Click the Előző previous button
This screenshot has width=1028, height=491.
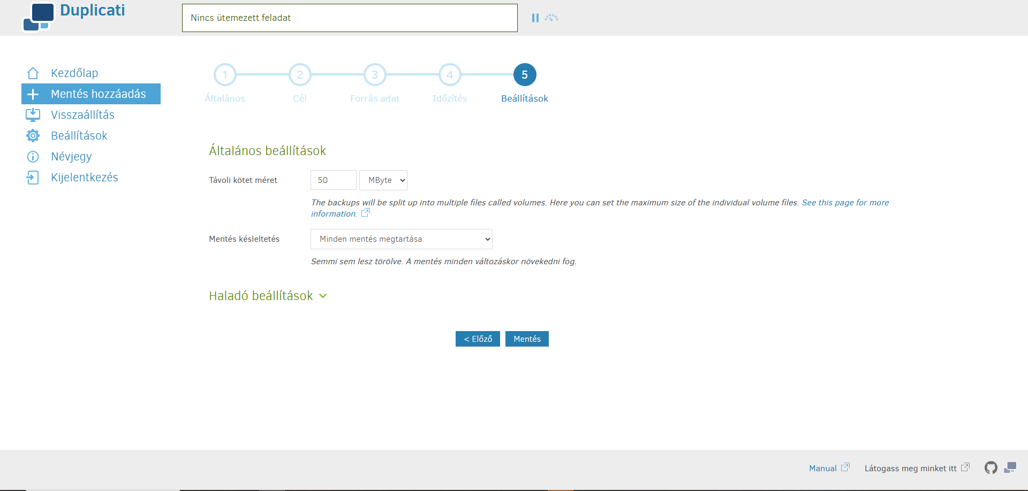478,339
